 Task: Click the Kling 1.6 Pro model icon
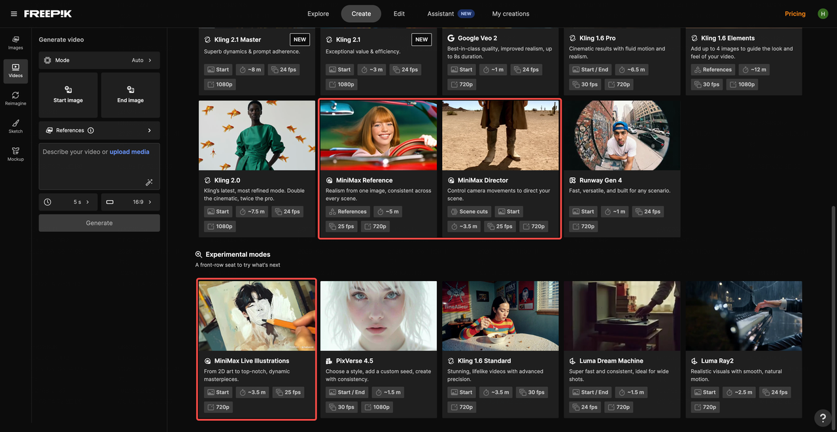573,39
